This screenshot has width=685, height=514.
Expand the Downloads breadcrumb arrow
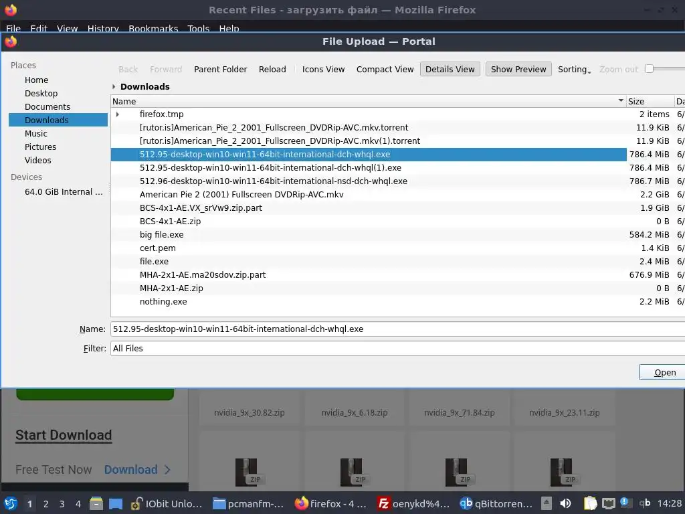[114, 86]
